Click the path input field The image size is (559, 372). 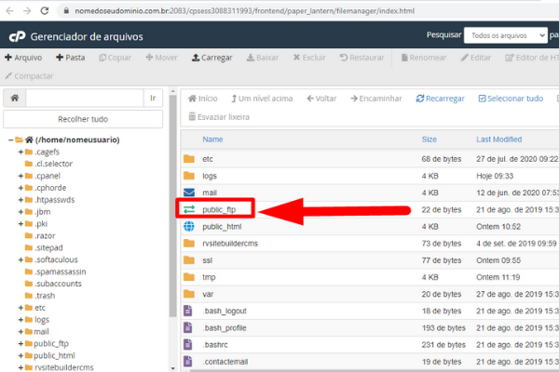tap(85, 98)
